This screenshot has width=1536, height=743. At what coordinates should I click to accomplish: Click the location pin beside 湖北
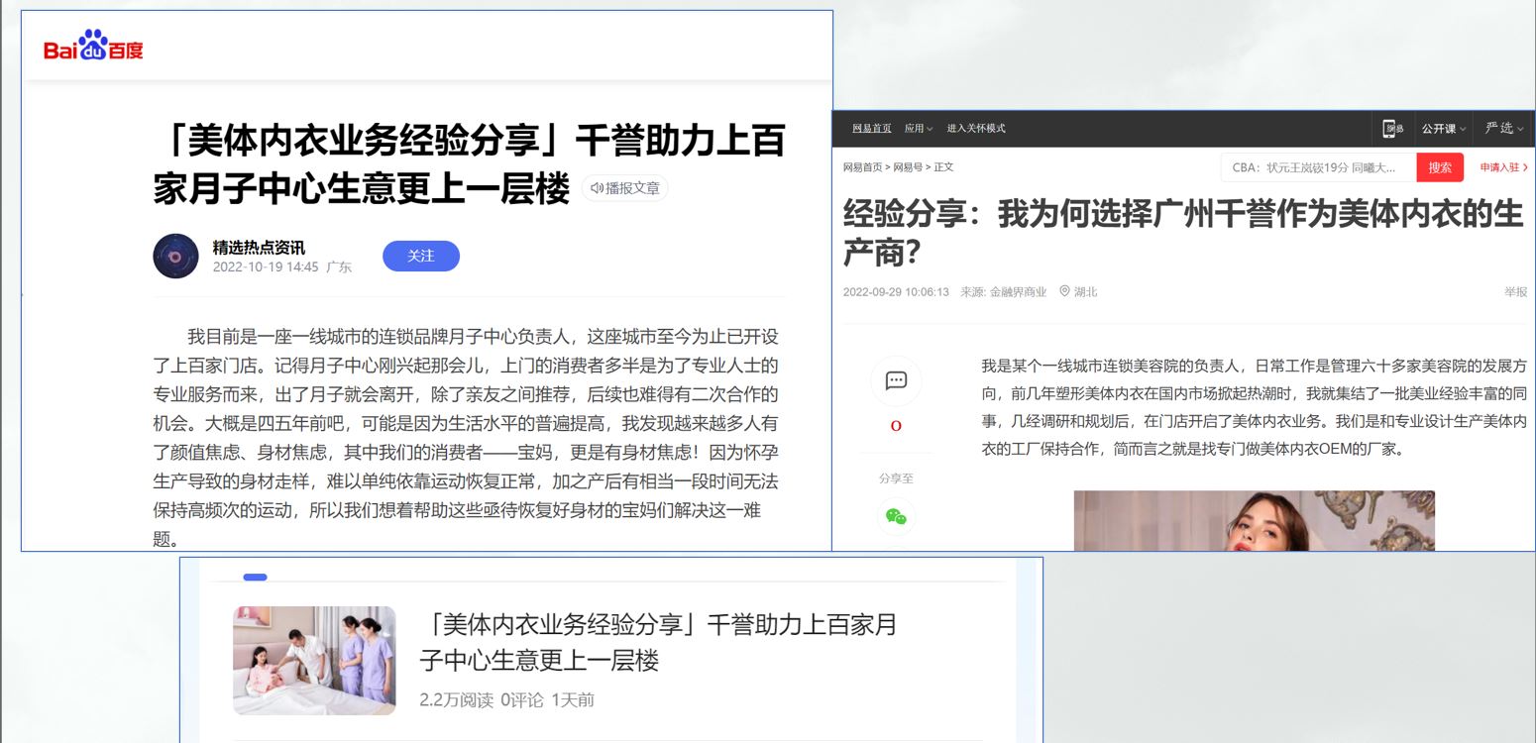point(1064,291)
